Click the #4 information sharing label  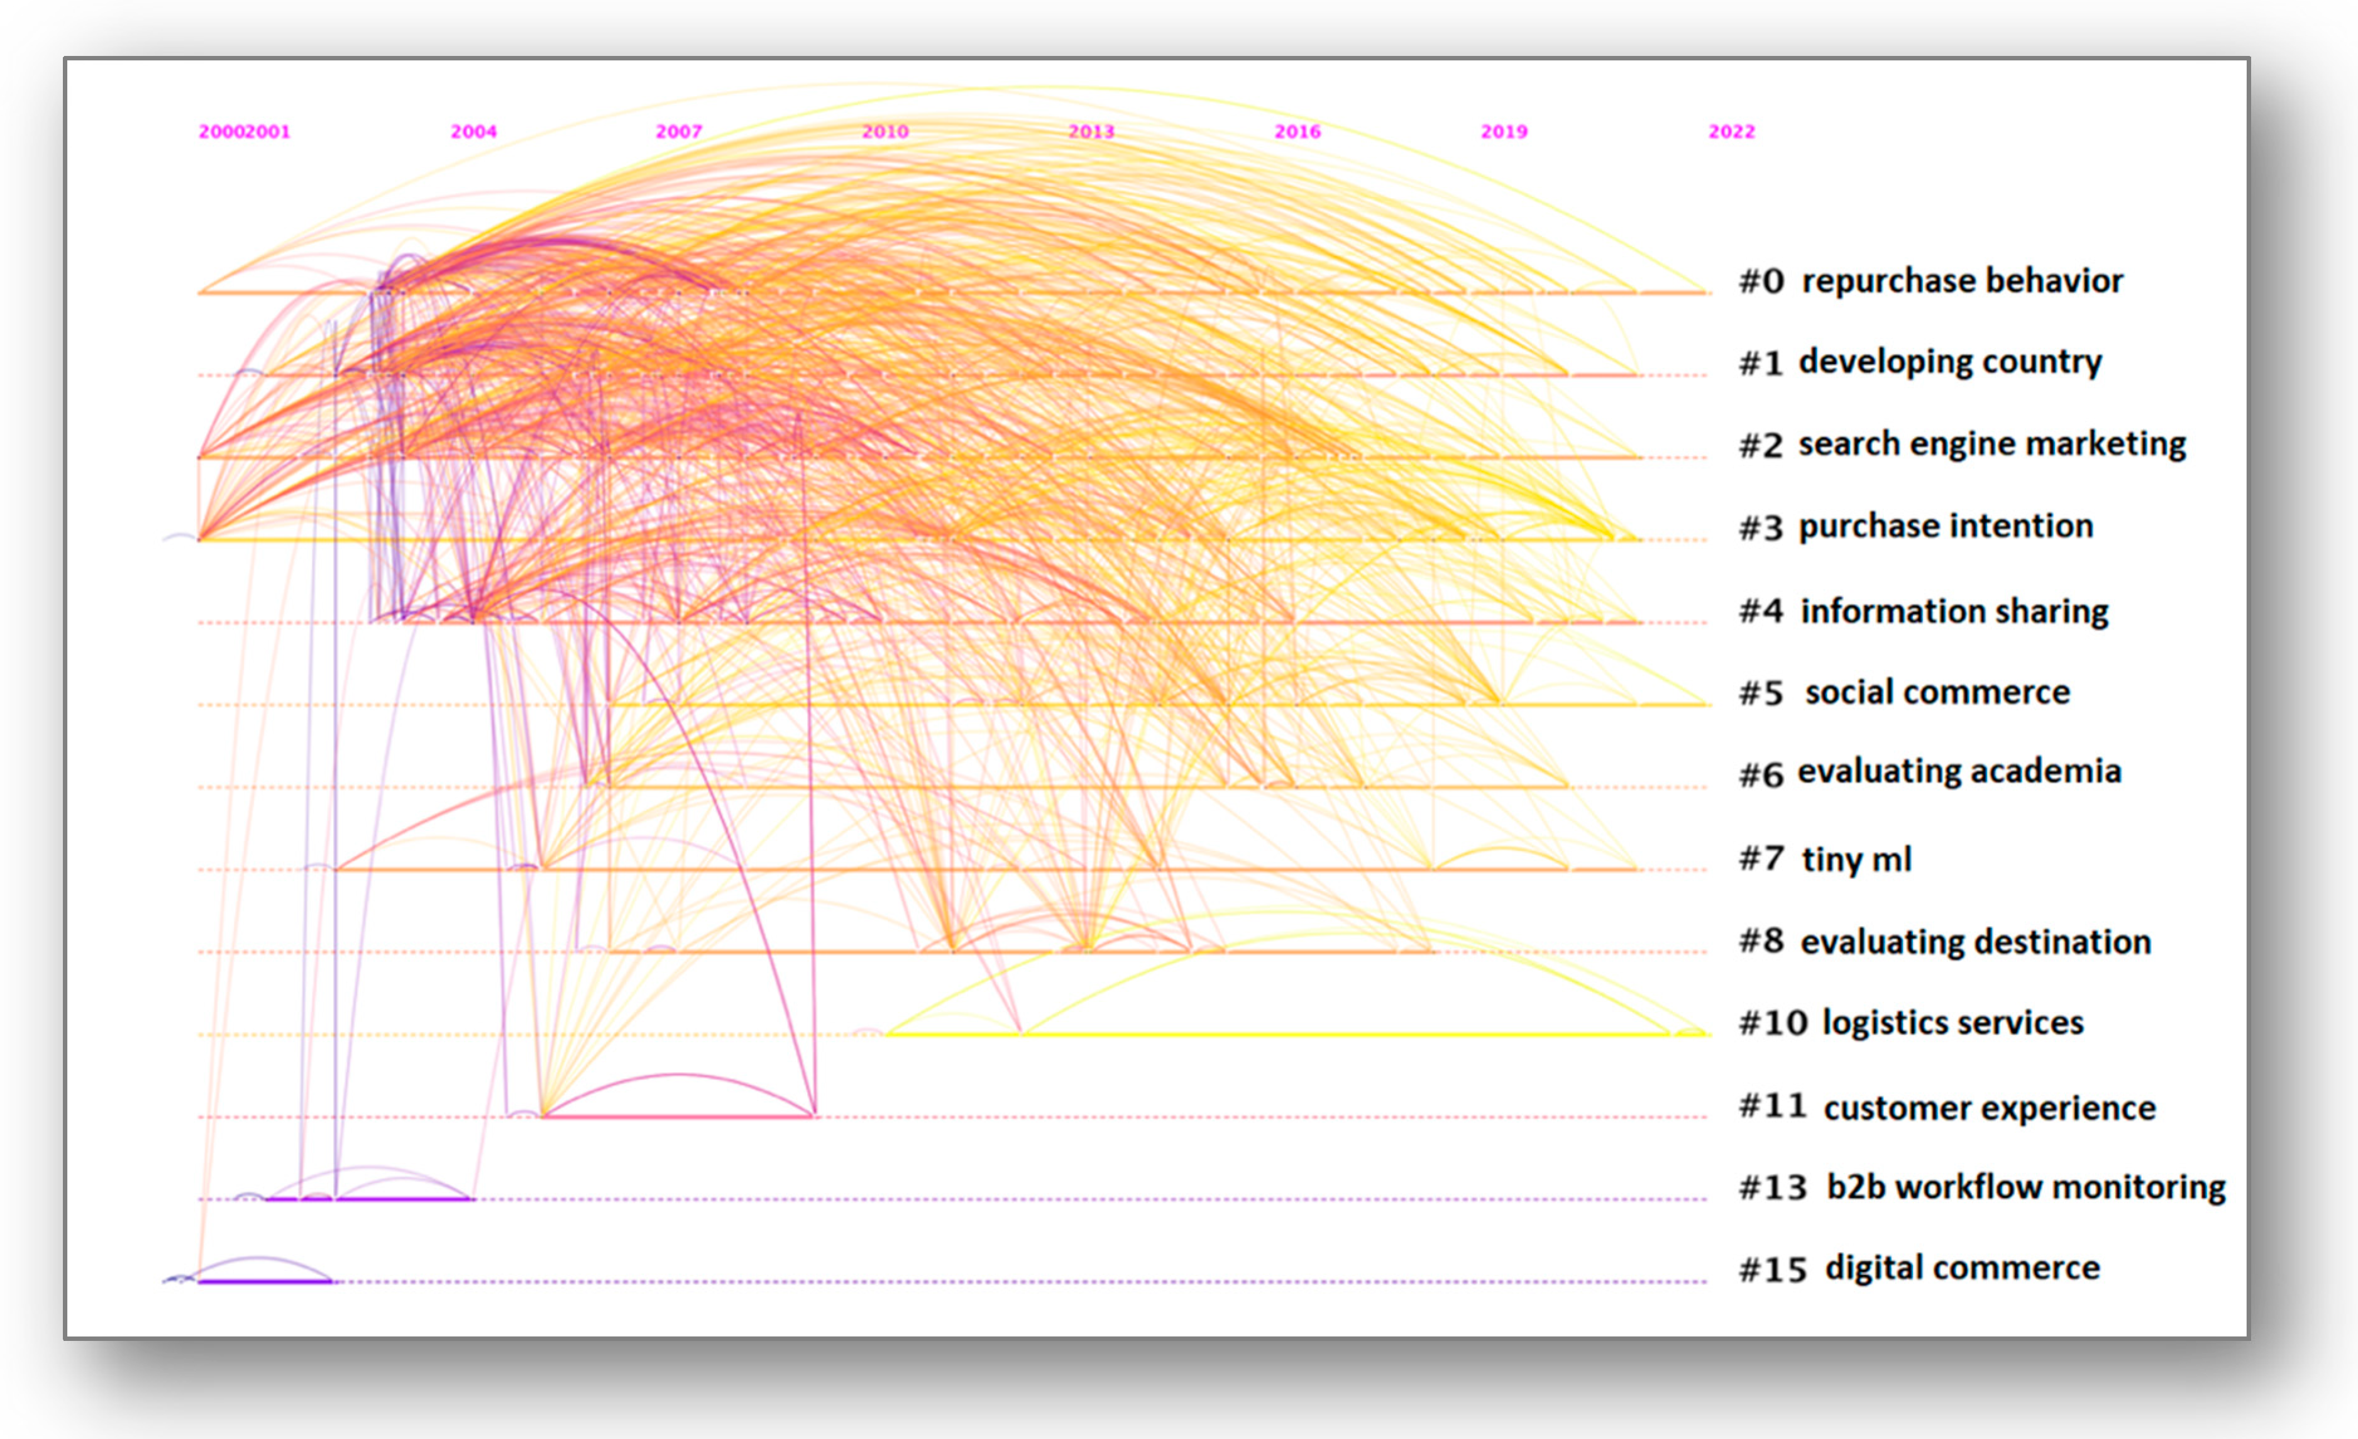[x=1924, y=612]
